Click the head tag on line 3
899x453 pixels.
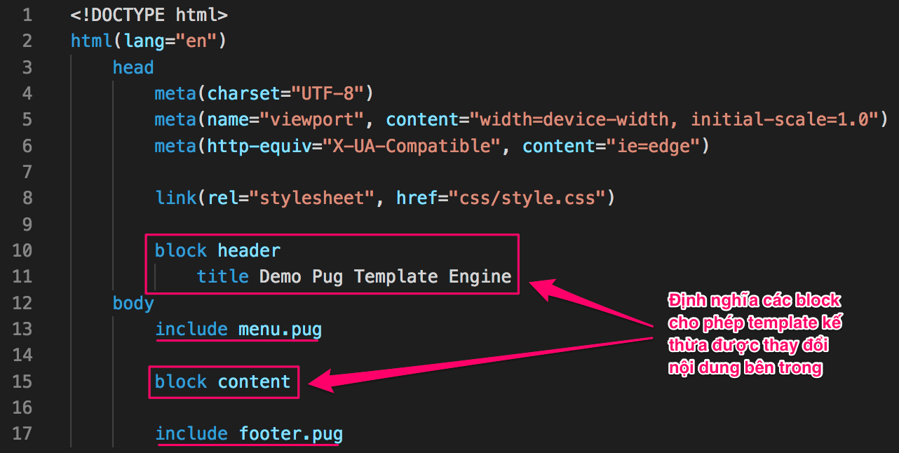coord(133,67)
